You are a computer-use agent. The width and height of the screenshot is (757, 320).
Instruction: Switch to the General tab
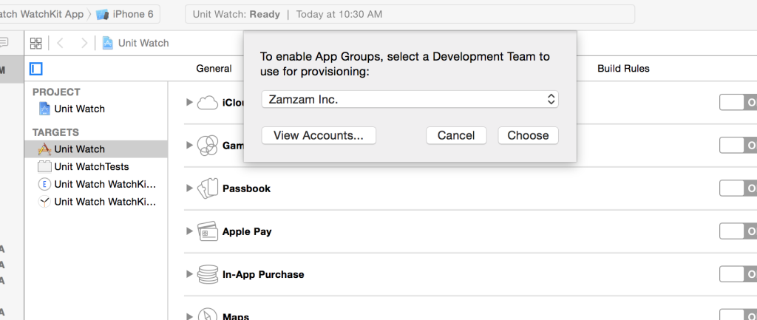tap(214, 69)
